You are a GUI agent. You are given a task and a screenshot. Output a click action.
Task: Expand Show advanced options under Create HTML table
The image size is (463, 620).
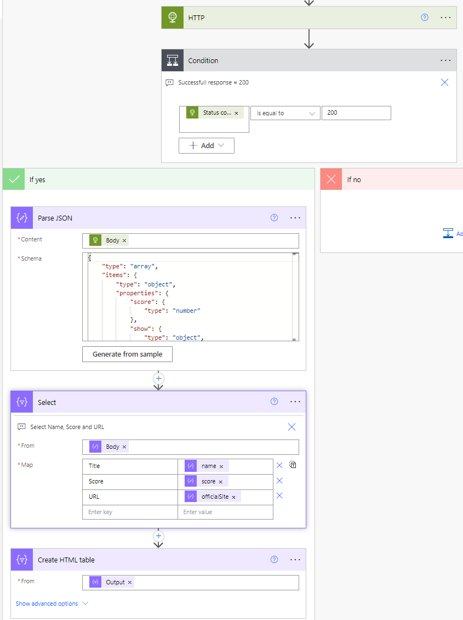click(x=52, y=603)
